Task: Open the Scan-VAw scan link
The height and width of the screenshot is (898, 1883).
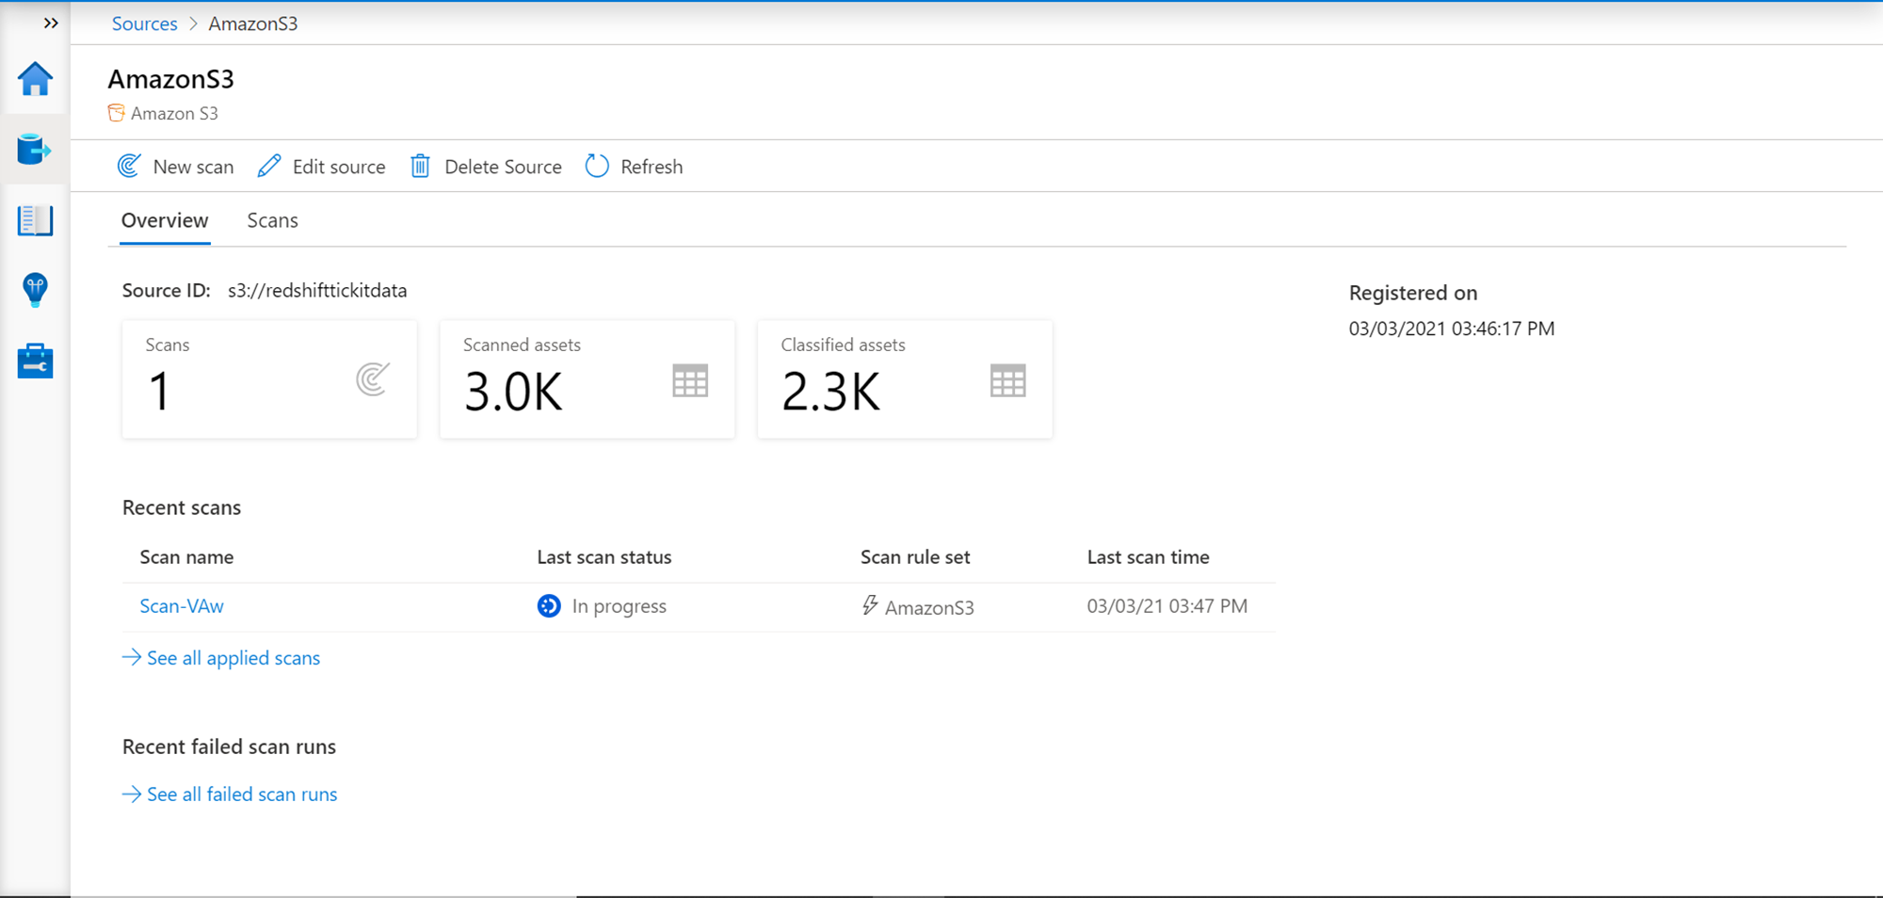Action: [182, 606]
